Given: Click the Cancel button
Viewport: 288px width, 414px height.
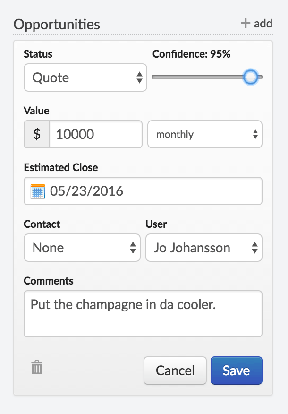Looking at the screenshot, I should [175, 371].
